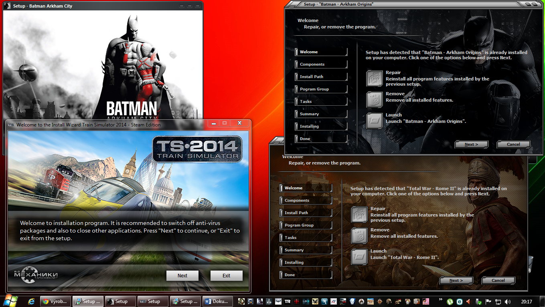Screen dimensions: 545x307
Task: Choose Launch "Batman - Arkham Origins" option text
Action: pyautogui.click(x=426, y=118)
